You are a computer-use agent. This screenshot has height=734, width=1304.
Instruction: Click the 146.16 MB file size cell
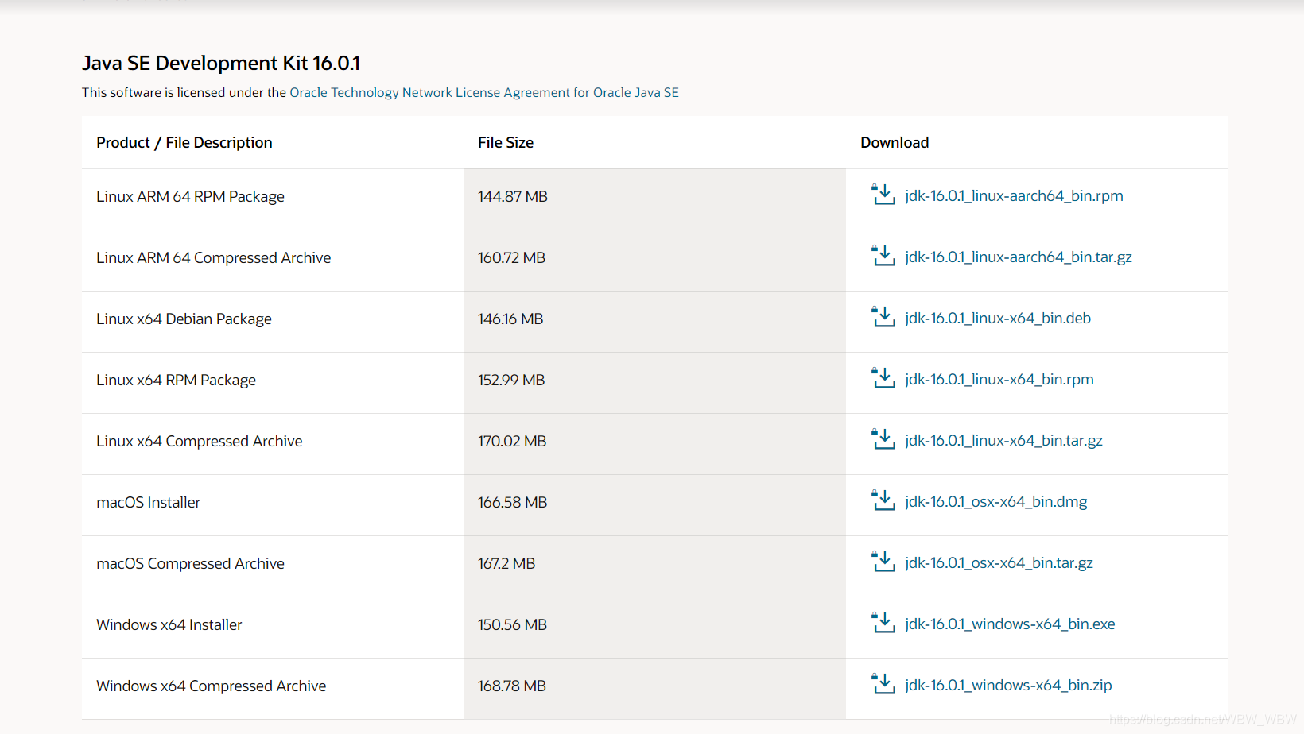pos(654,322)
